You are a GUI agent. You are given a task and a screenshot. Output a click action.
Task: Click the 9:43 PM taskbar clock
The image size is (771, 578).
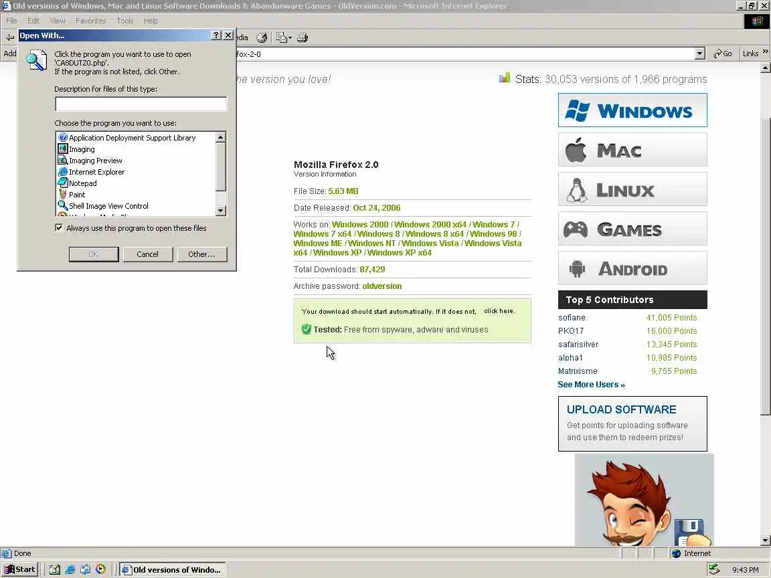[745, 570]
